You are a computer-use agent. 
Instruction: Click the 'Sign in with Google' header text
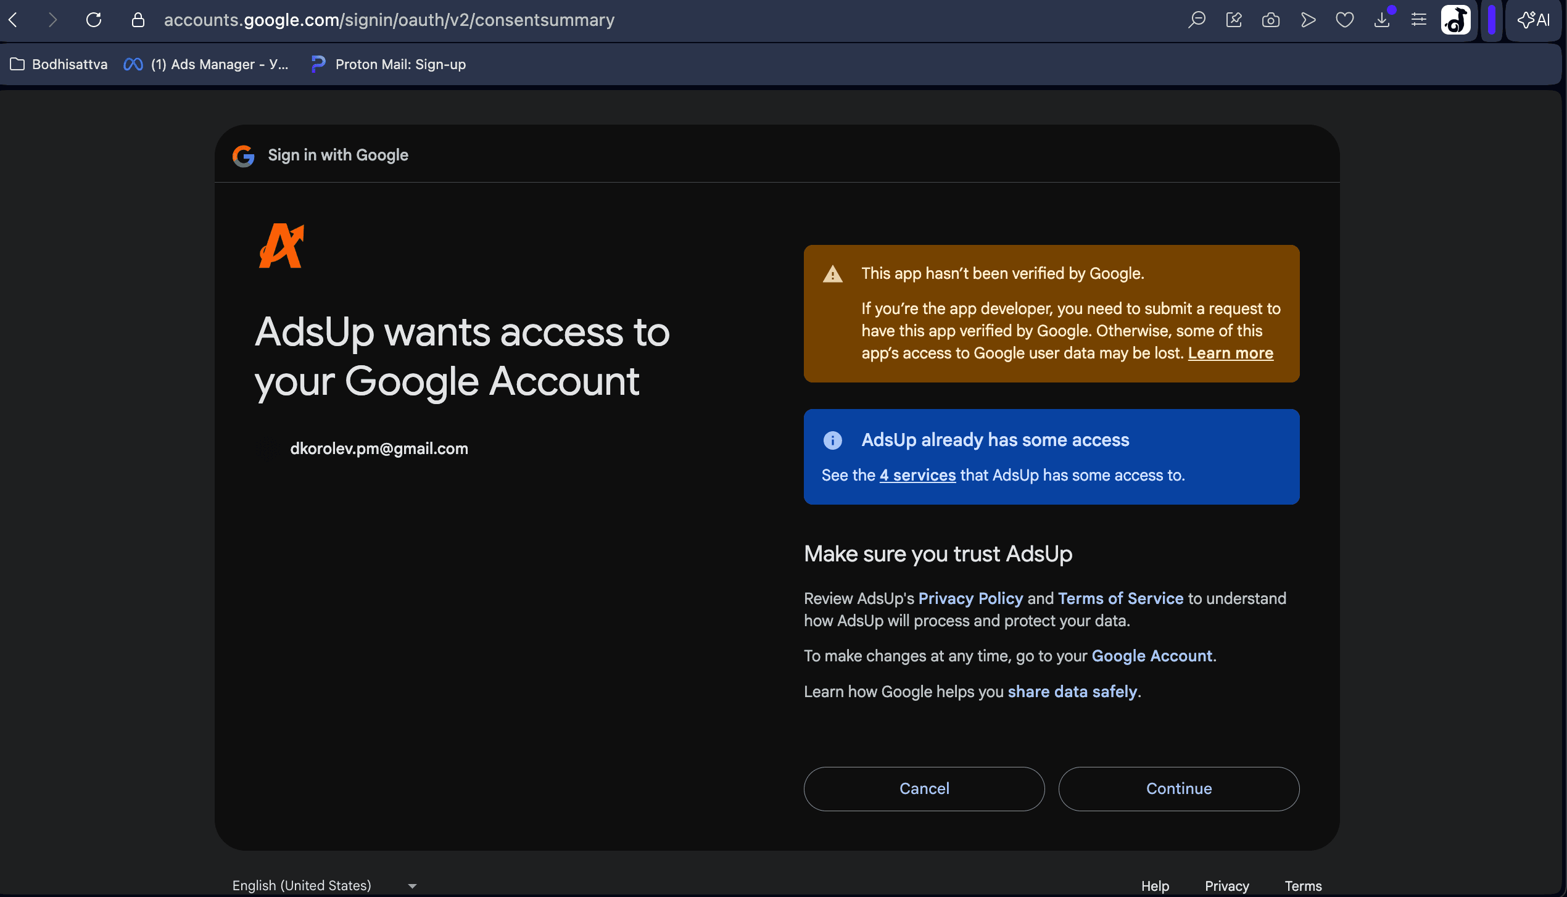(x=338, y=155)
